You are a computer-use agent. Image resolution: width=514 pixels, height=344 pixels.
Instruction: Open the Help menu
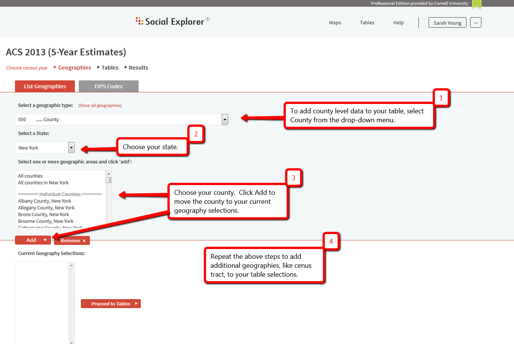click(x=399, y=23)
